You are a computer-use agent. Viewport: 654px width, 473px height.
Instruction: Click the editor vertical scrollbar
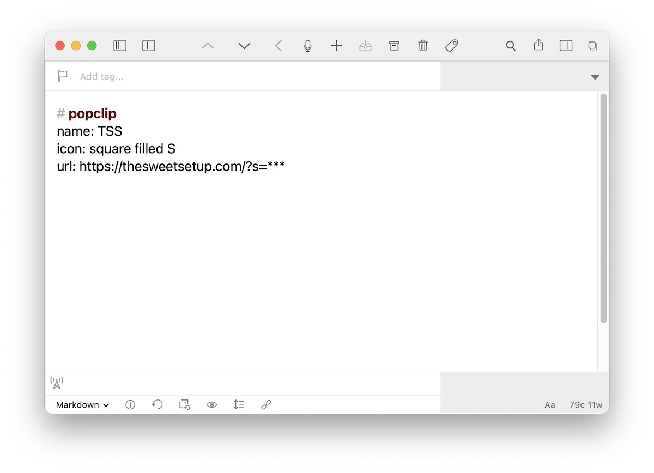[603, 209]
